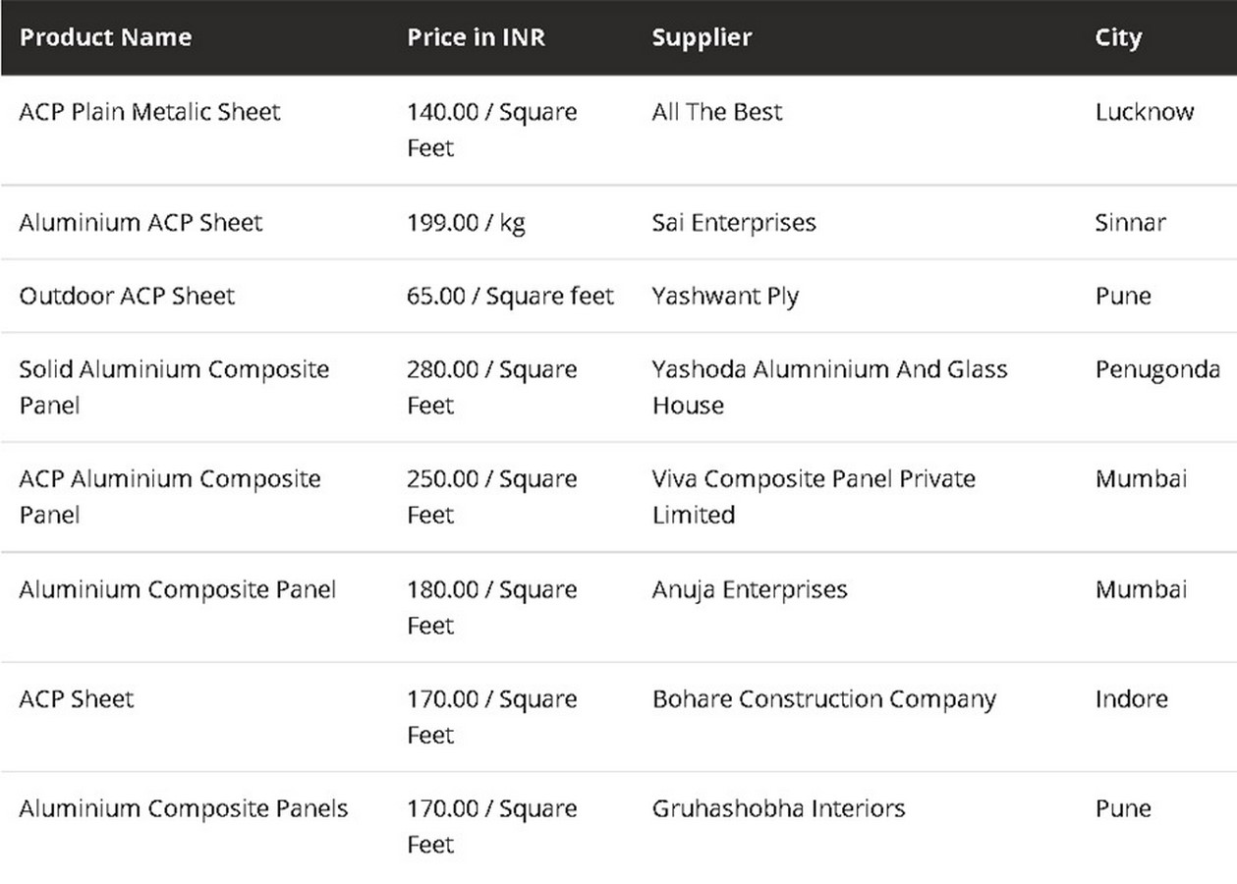Open Viva Composite Panel Private Limited
This screenshot has width=1237, height=884.
(x=814, y=497)
